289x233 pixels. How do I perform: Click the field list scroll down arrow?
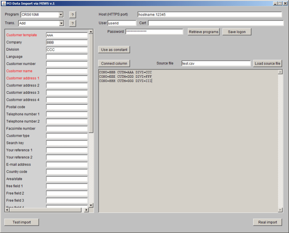(91, 205)
